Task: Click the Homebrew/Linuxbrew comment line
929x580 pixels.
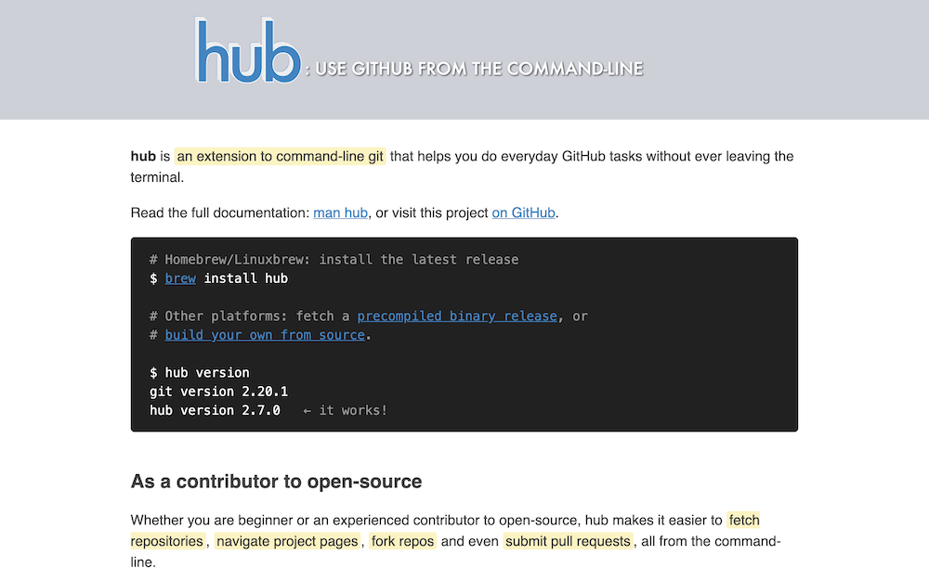Action: click(x=334, y=260)
